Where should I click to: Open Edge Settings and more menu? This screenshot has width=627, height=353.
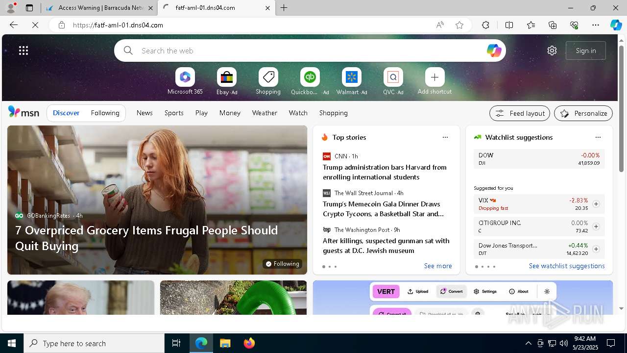(596, 25)
